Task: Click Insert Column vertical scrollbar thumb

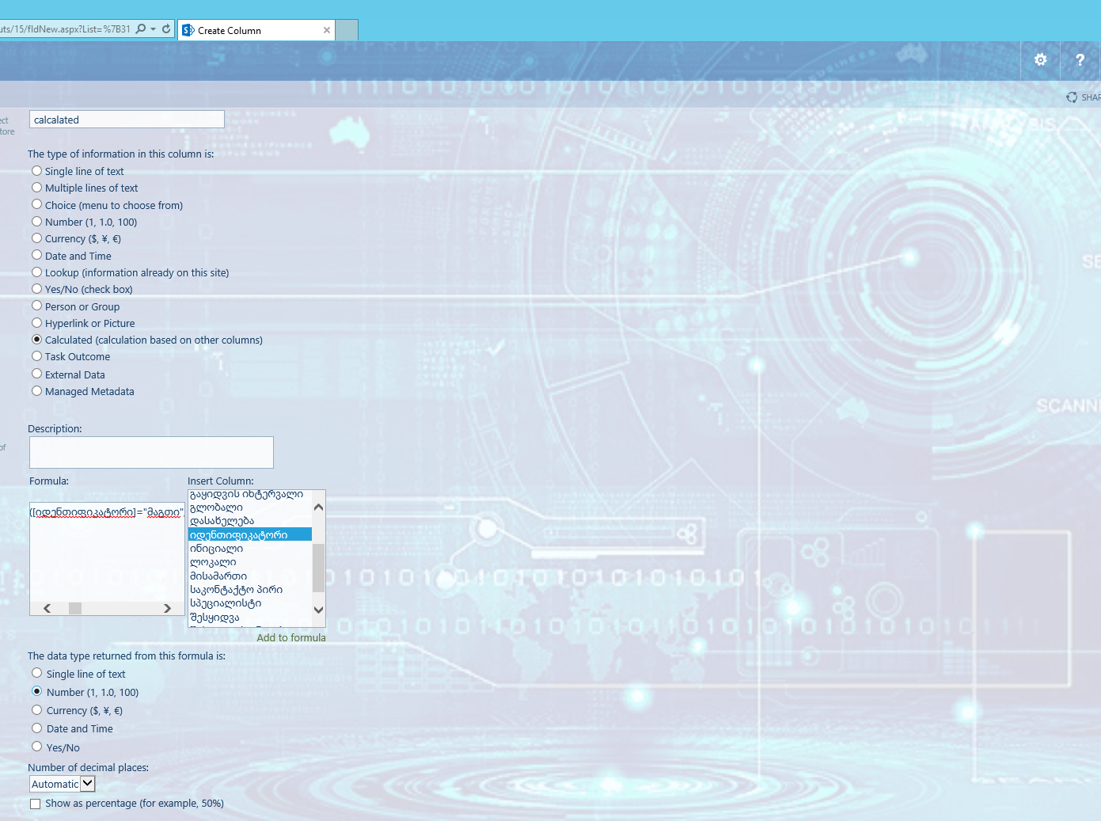Action: 318,568
